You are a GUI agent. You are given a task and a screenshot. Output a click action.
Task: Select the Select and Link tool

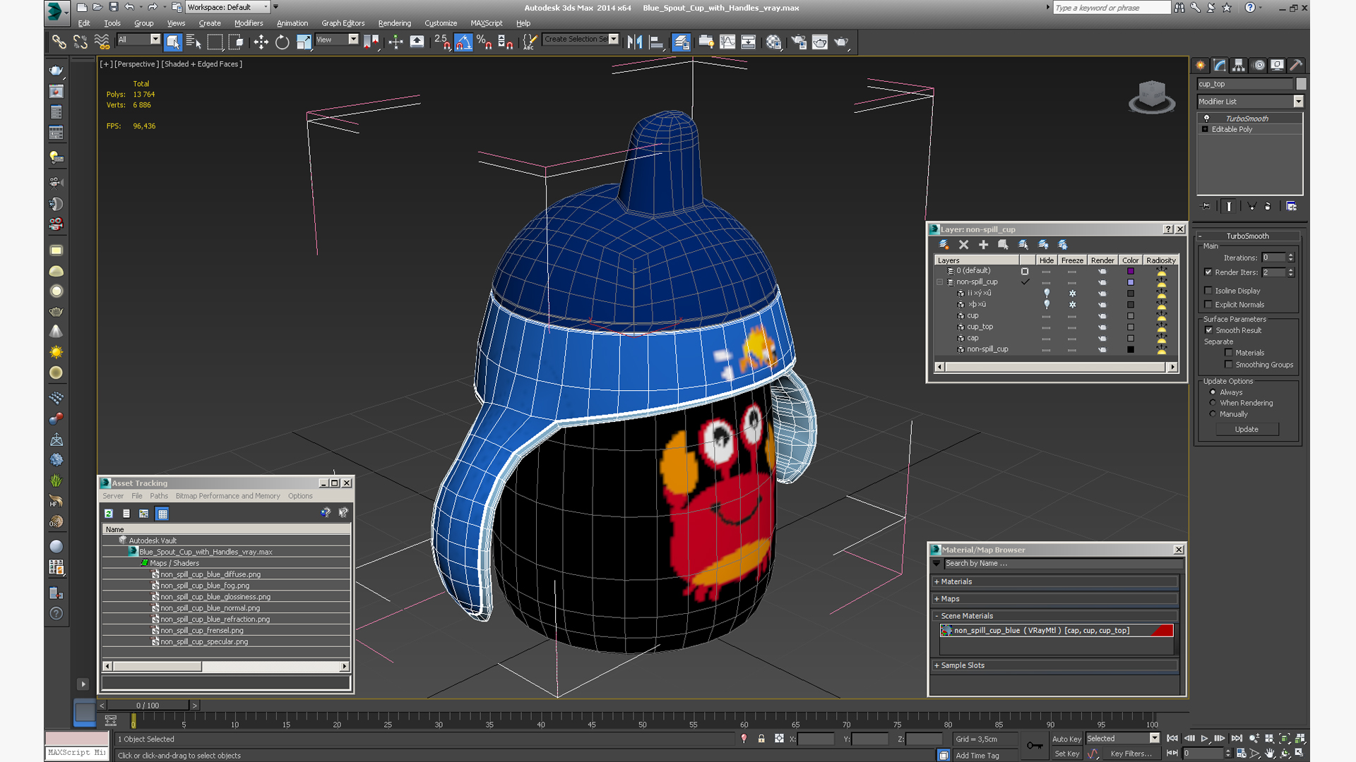(59, 42)
